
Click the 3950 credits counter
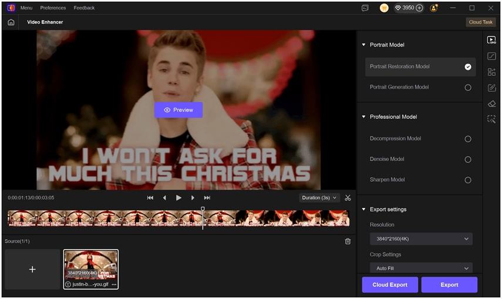(408, 8)
